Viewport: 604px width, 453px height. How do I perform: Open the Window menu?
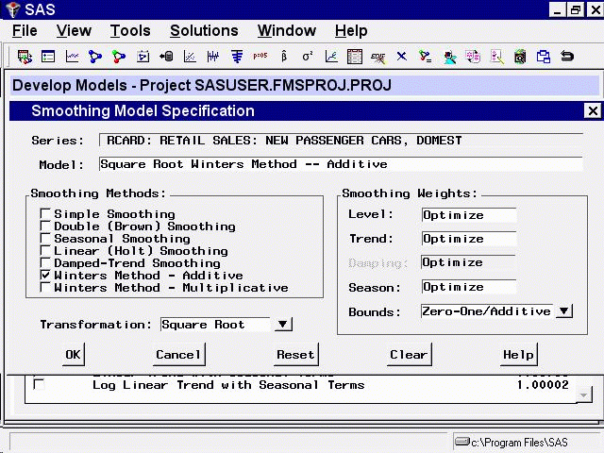(287, 30)
